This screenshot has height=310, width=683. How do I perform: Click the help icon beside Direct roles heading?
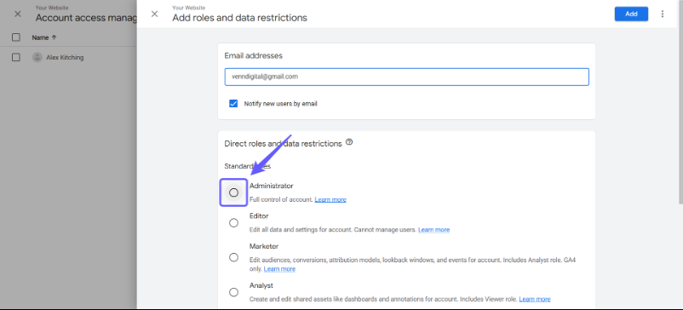[349, 142]
